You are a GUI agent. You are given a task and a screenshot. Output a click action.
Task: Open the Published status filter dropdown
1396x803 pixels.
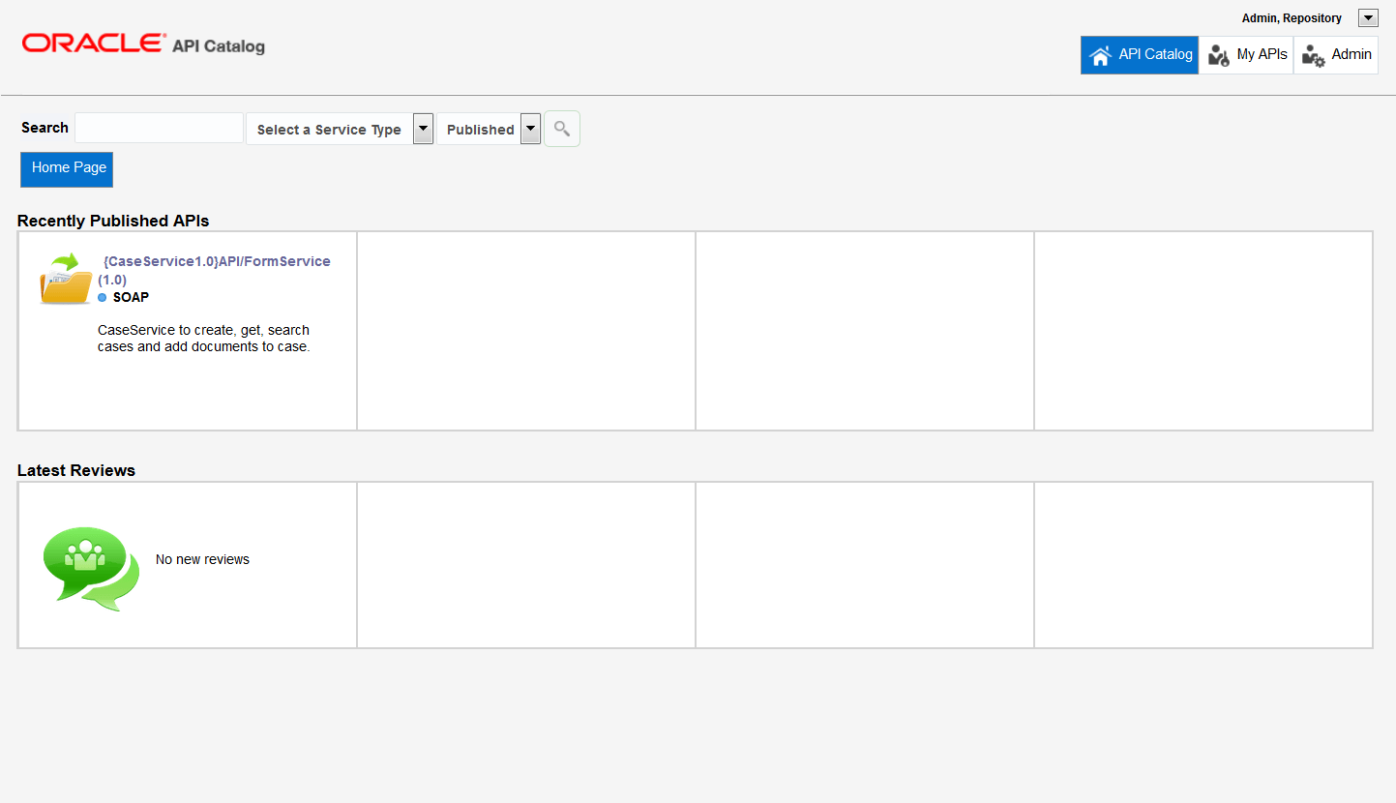point(530,128)
